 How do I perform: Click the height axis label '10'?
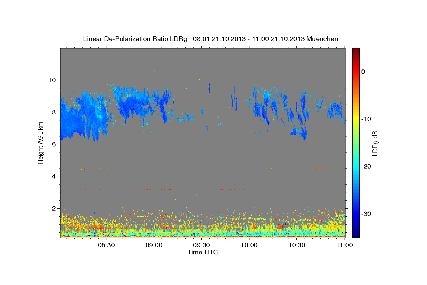(x=53, y=80)
